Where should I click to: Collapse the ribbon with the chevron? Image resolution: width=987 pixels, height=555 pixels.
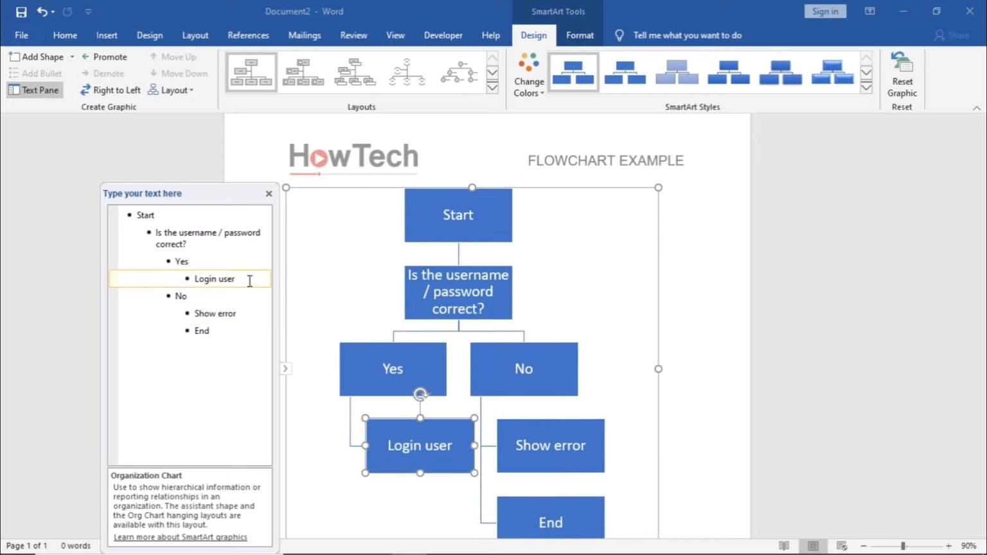point(977,108)
